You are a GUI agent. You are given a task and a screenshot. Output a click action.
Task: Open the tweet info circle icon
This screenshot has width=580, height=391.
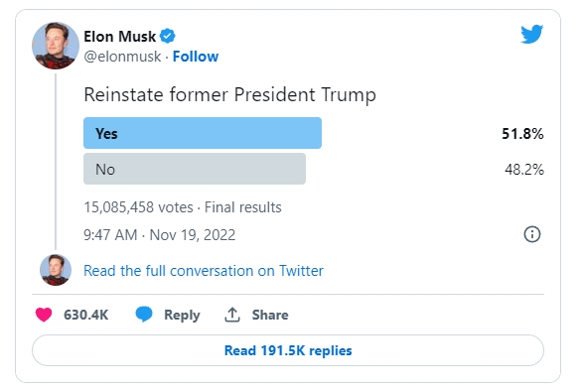[532, 234]
